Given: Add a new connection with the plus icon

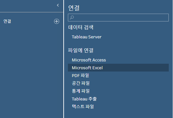Looking at the screenshot, I should pos(56,21).
